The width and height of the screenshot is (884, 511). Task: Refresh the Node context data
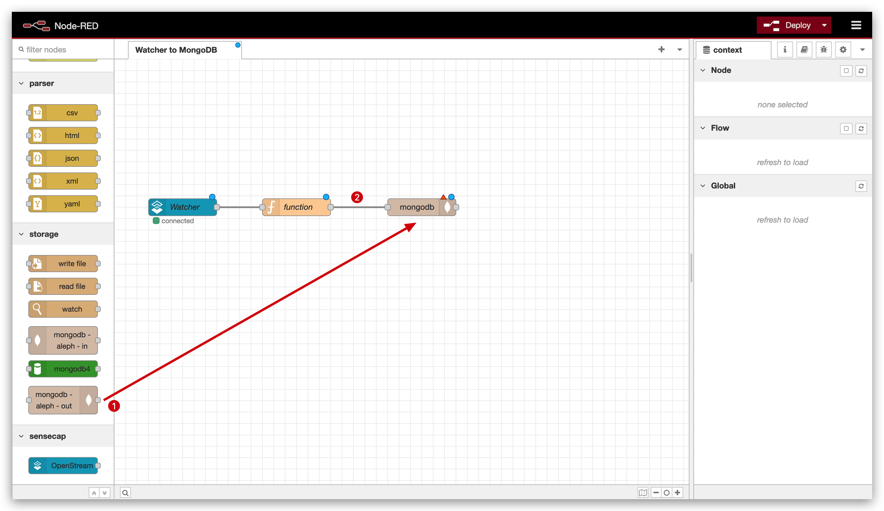tap(861, 70)
